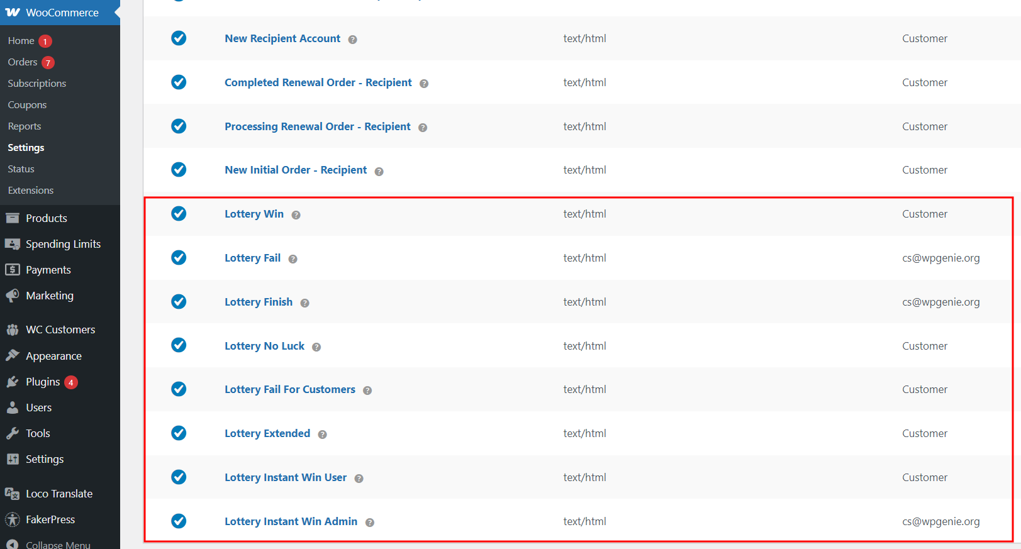The width and height of the screenshot is (1021, 549).
Task: Click enabled checkmark for New Recipient Account
Action: pos(179,38)
